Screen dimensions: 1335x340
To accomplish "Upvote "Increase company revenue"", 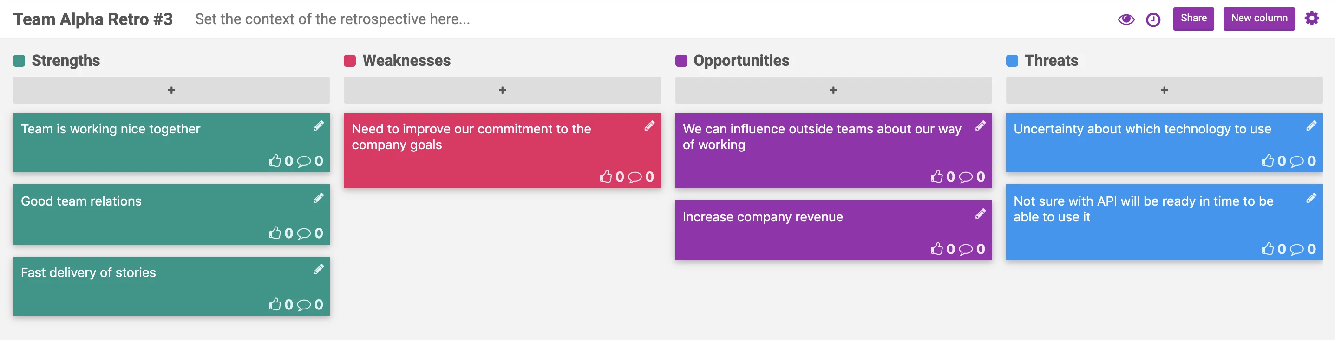I will pyautogui.click(x=937, y=249).
